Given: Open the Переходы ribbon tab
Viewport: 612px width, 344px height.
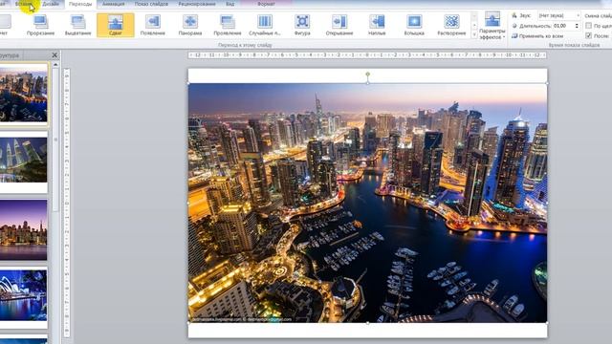Looking at the screenshot, I should 80,4.
